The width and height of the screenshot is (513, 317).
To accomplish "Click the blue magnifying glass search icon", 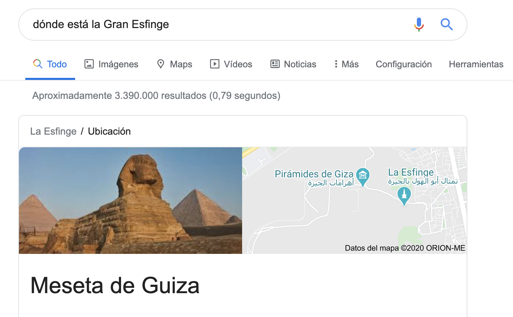I will click(447, 25).
